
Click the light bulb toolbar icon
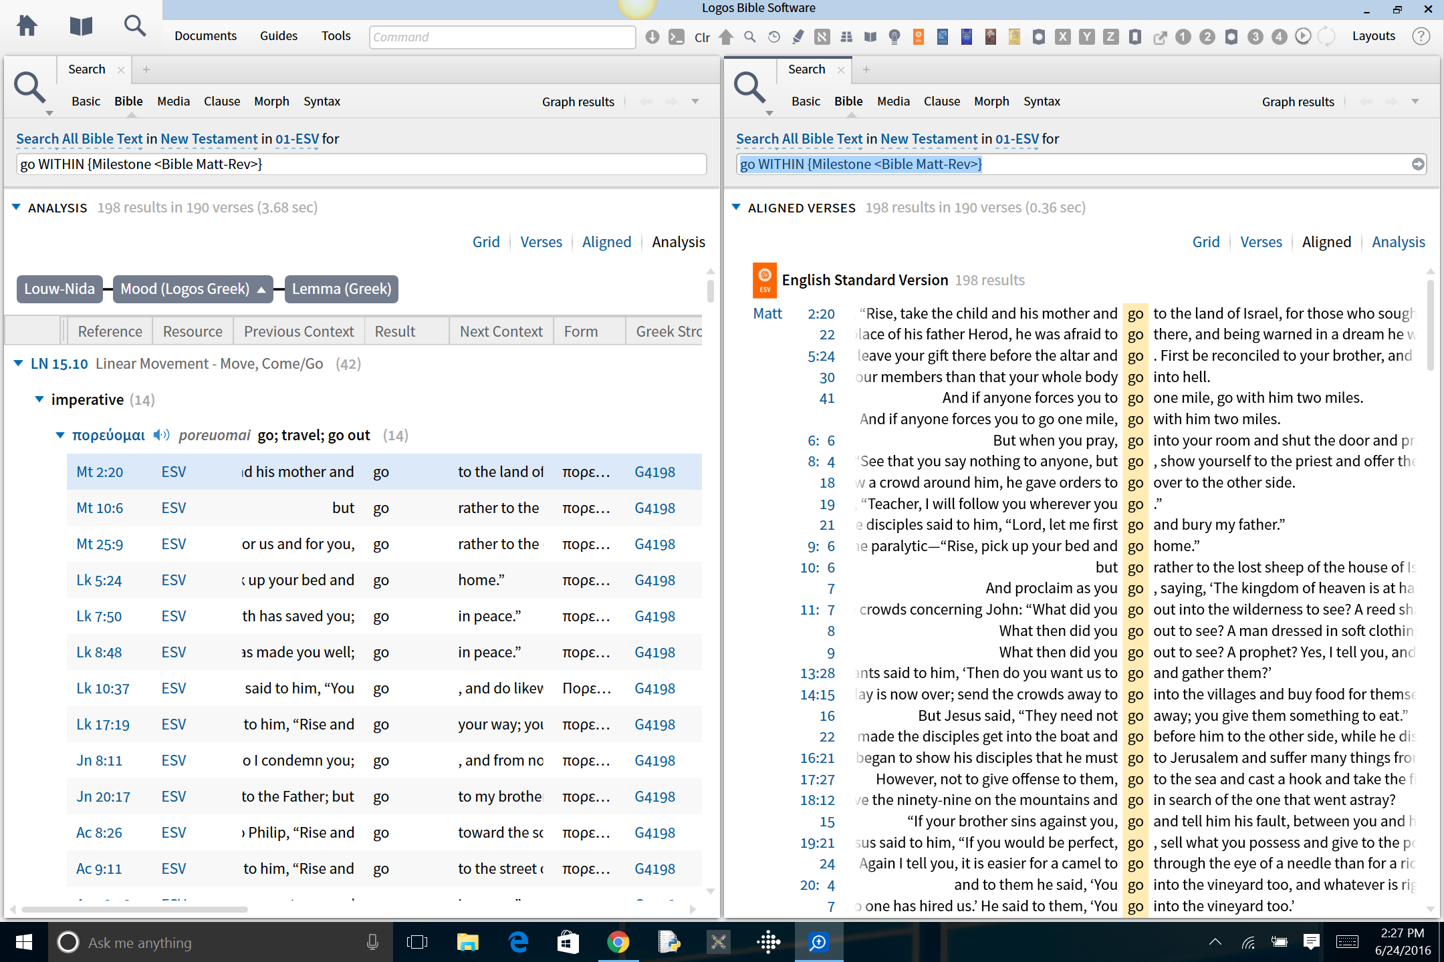894,37
